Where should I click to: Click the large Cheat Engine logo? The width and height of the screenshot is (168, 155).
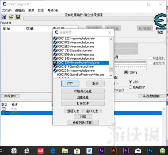[161, 21]
